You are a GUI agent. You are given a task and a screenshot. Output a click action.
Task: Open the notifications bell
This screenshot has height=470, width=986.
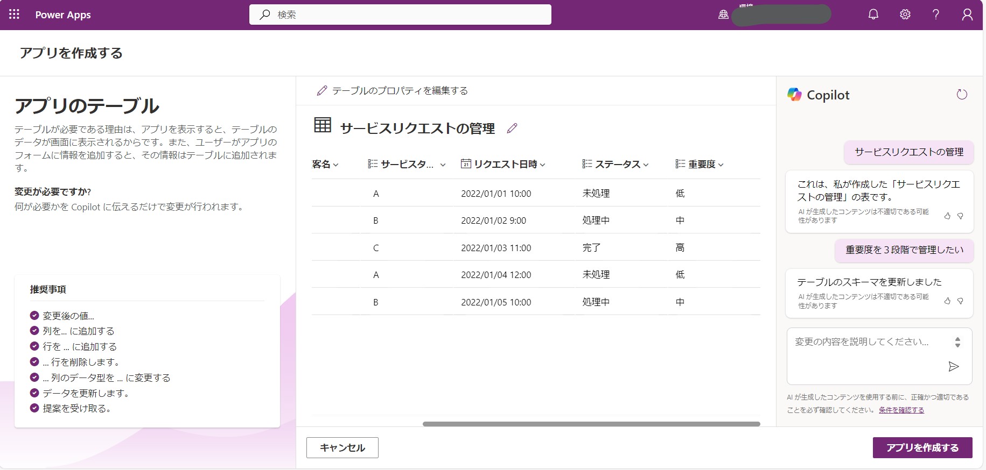pos(873,15)
